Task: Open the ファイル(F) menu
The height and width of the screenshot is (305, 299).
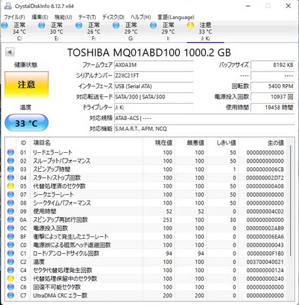Action: tap(14, 17)
